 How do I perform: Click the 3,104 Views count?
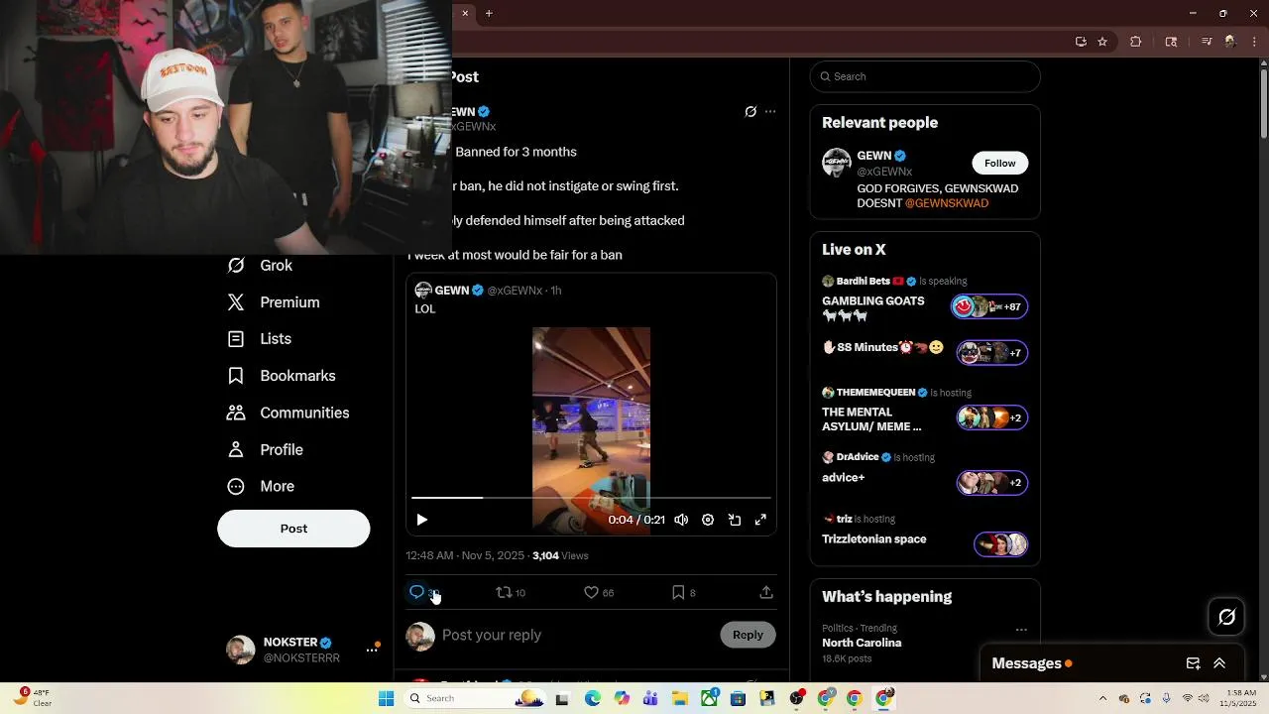(560, 556)
